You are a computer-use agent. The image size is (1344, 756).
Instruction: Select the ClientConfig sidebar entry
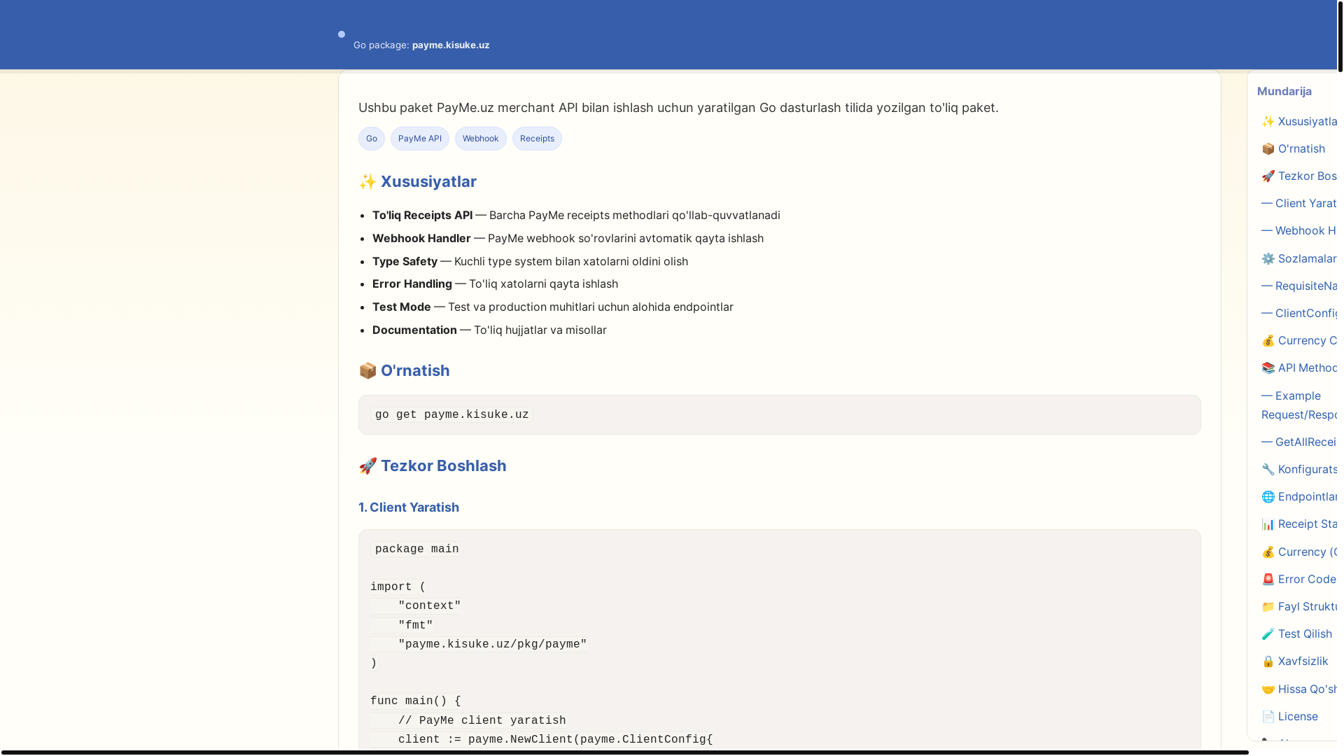1299,313
